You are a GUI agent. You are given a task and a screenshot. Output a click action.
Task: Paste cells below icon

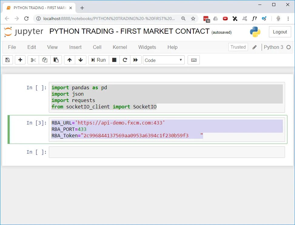tap(56, 60)
